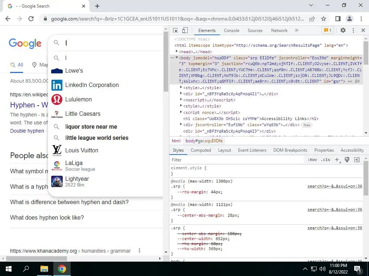The height and width of the screenshot is (276, 369).
Task: Expand the div jscontroller EufiNb node
Action: 181,124
